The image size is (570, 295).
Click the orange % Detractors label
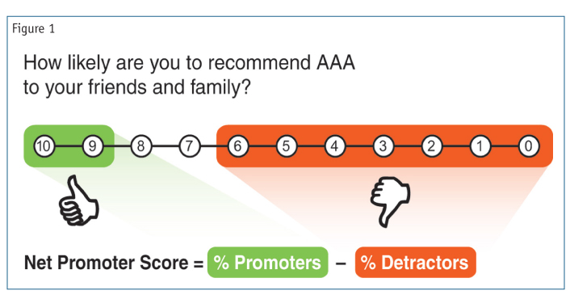415,262
